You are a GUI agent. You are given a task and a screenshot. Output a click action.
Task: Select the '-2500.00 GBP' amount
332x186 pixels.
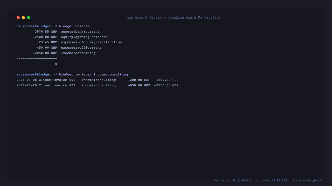45,37
